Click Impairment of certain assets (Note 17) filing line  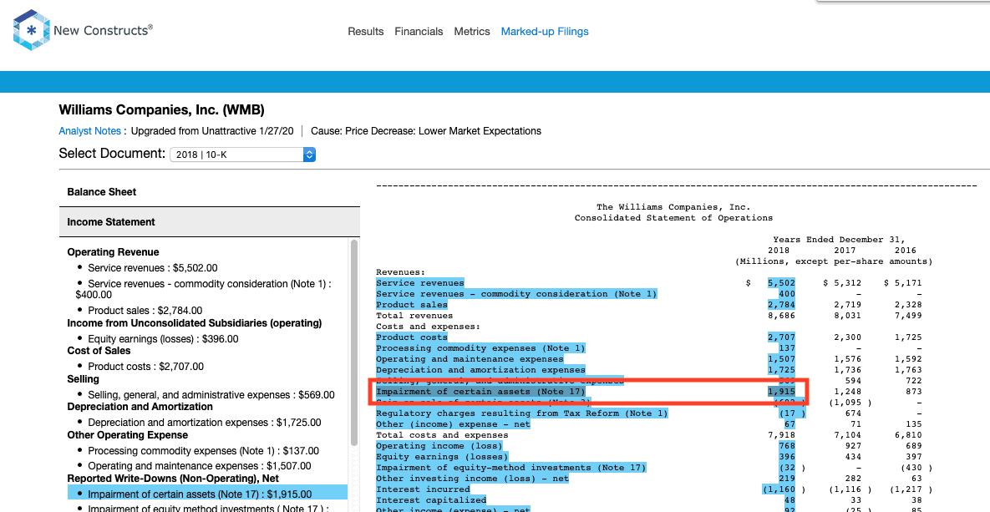click(x=480, y=392)
